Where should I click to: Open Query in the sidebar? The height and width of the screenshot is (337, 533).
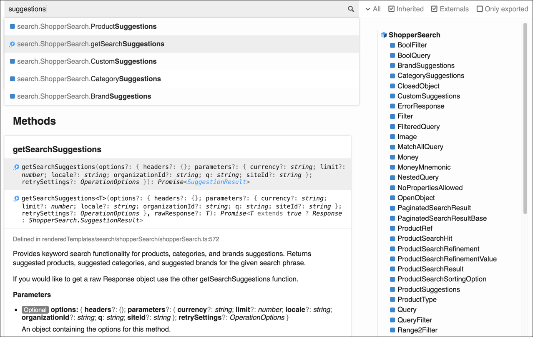[407, 309]
